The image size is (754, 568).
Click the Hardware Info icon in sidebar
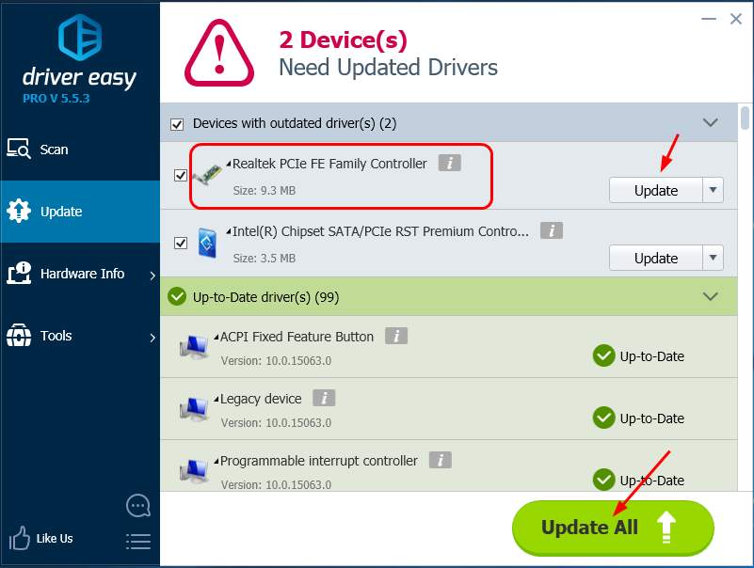click(x=19, y=273)
